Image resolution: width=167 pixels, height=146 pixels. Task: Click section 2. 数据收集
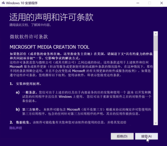(x=20, y=122)
